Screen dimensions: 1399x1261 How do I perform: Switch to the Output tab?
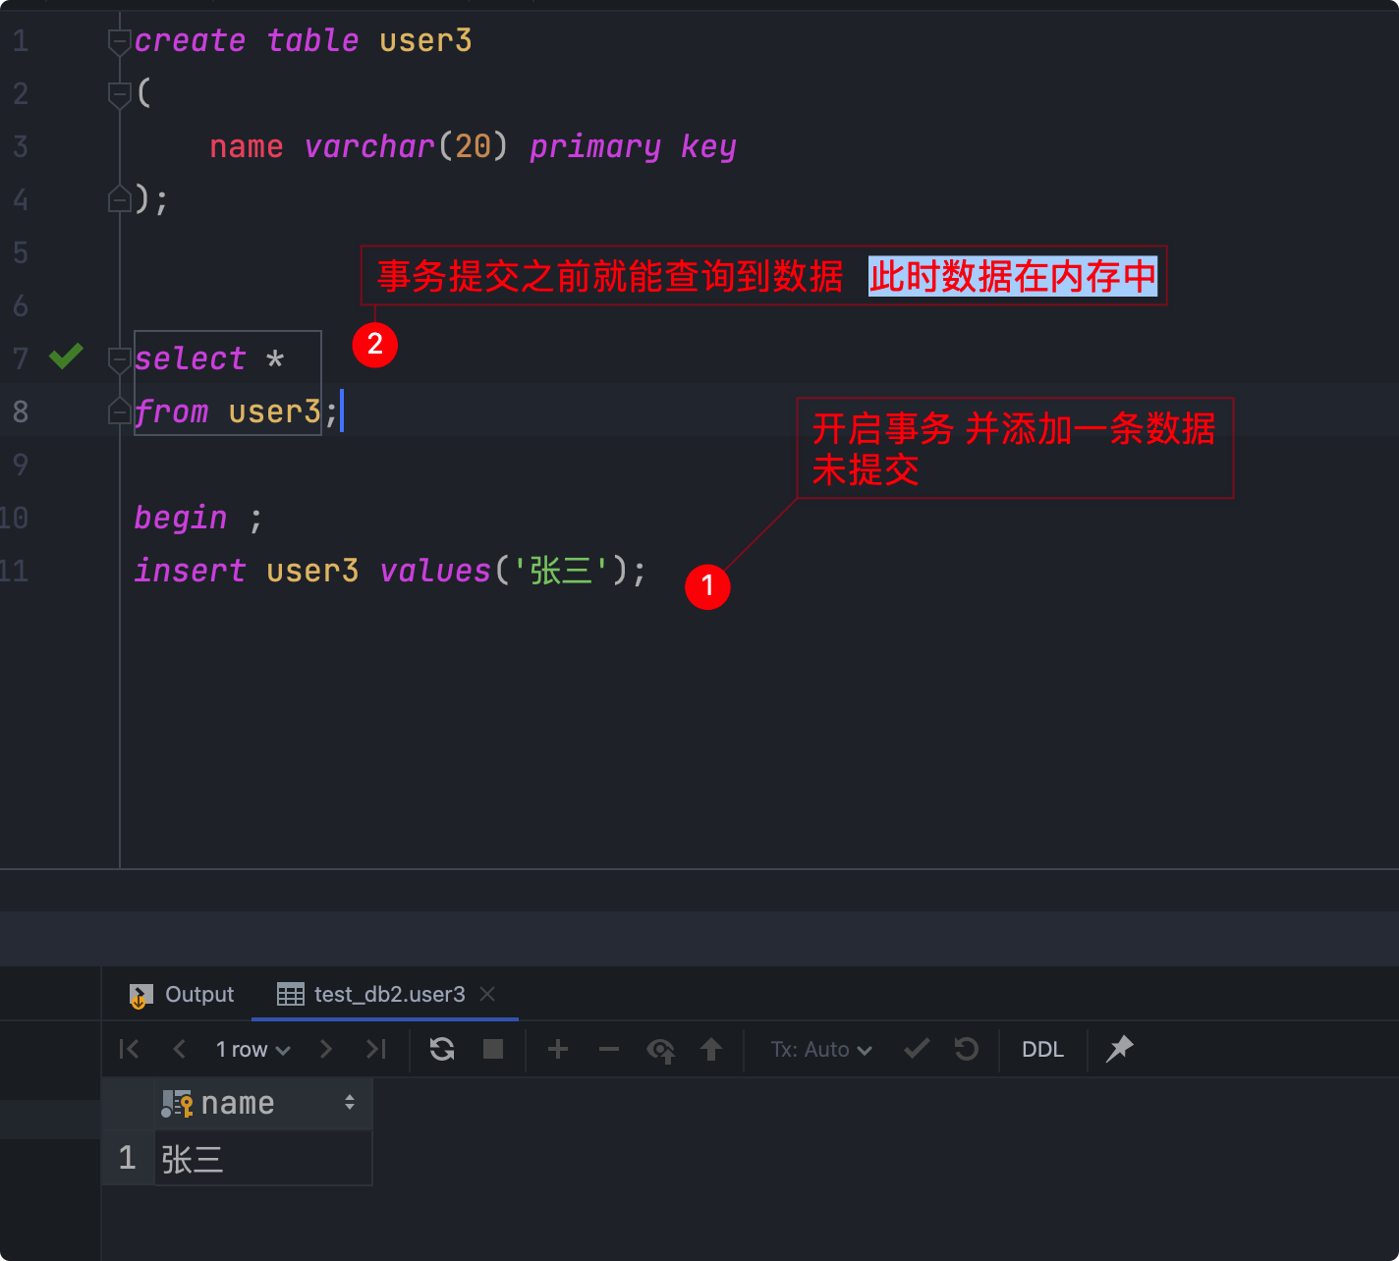pos(182,995)
